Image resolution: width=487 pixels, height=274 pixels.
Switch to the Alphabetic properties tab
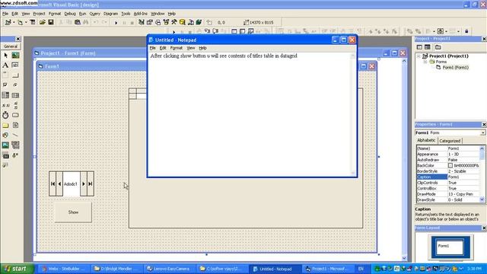click(x=426, y=140)
